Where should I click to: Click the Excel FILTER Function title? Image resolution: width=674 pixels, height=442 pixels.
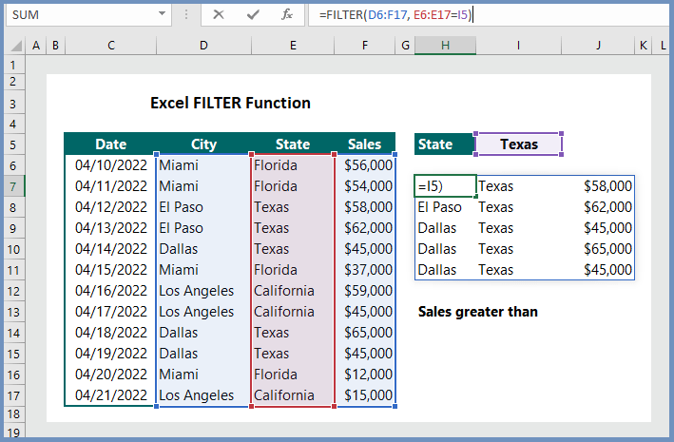(x=230, y=104)
